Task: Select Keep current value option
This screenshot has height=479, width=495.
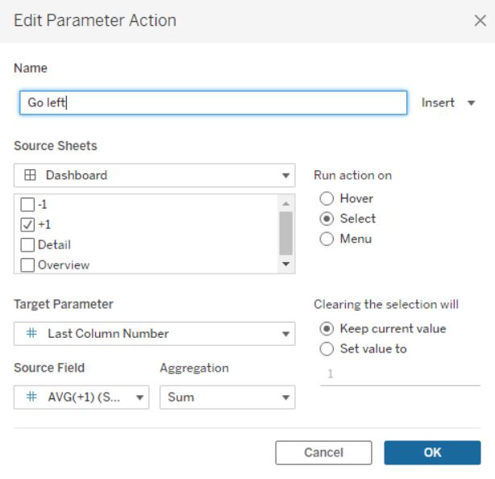Action: pos(327,328)
